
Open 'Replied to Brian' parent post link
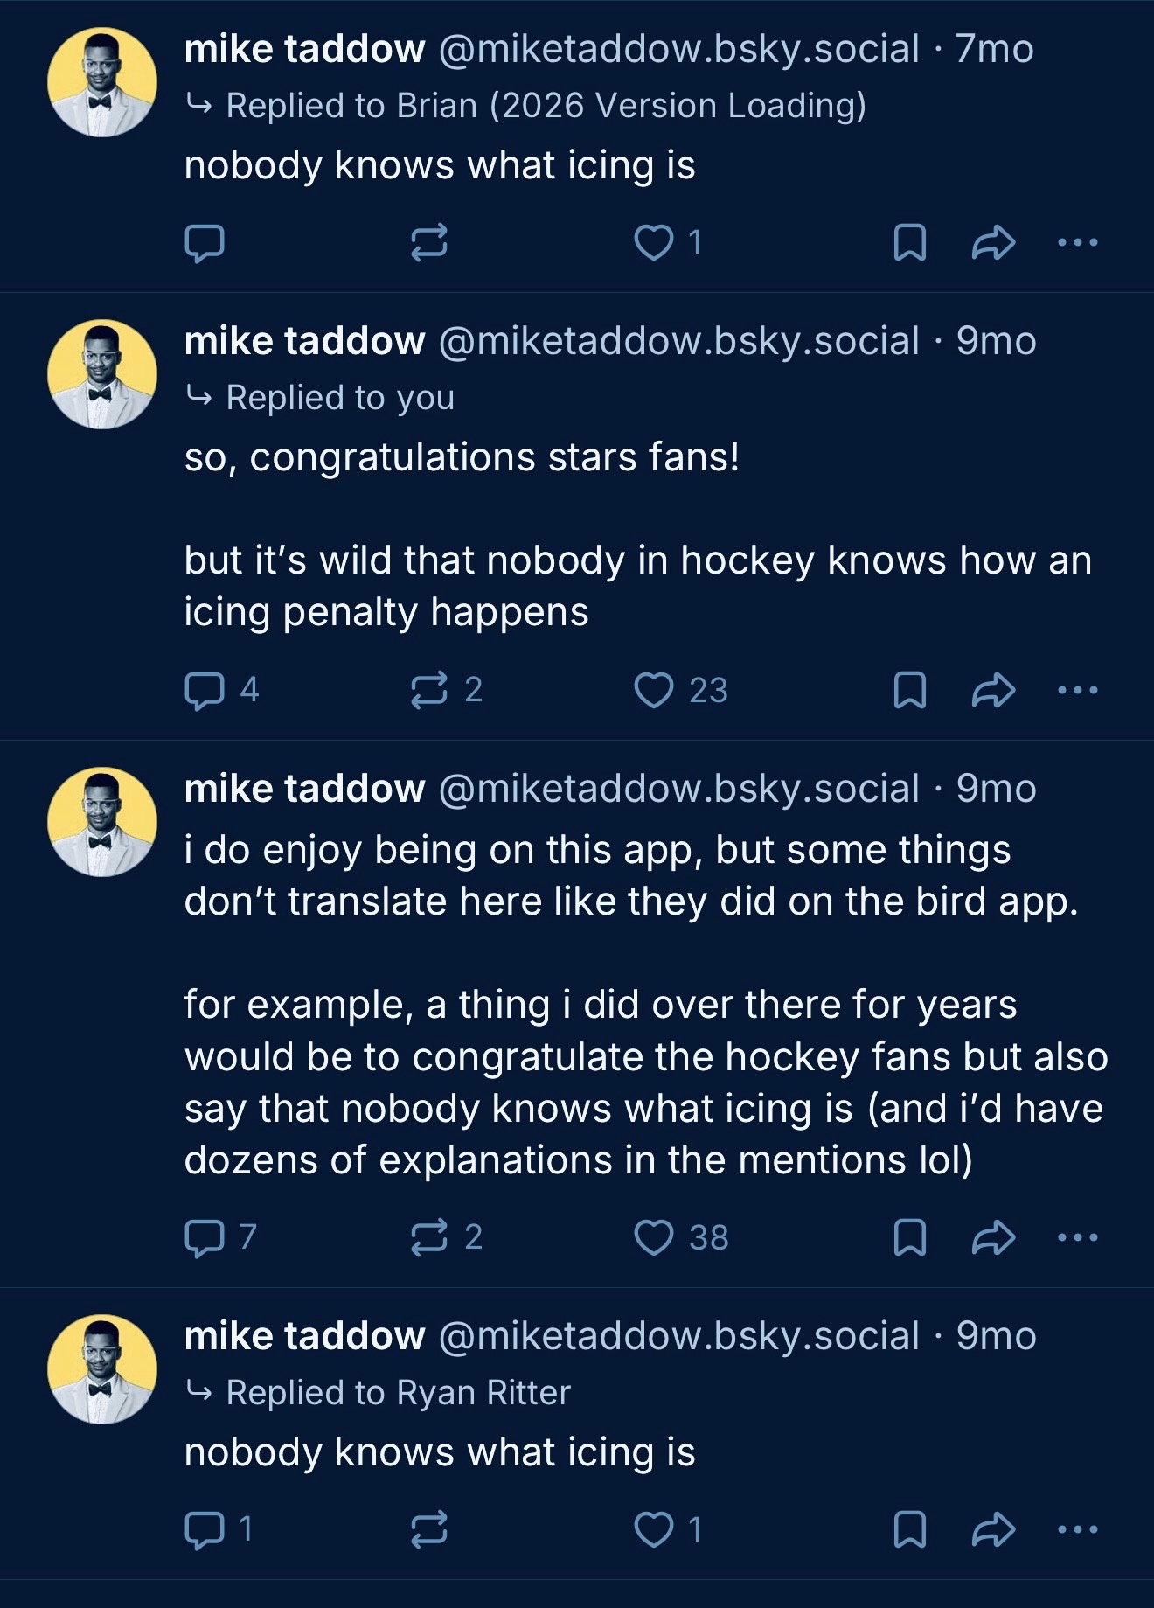click(x=545, y=106)
